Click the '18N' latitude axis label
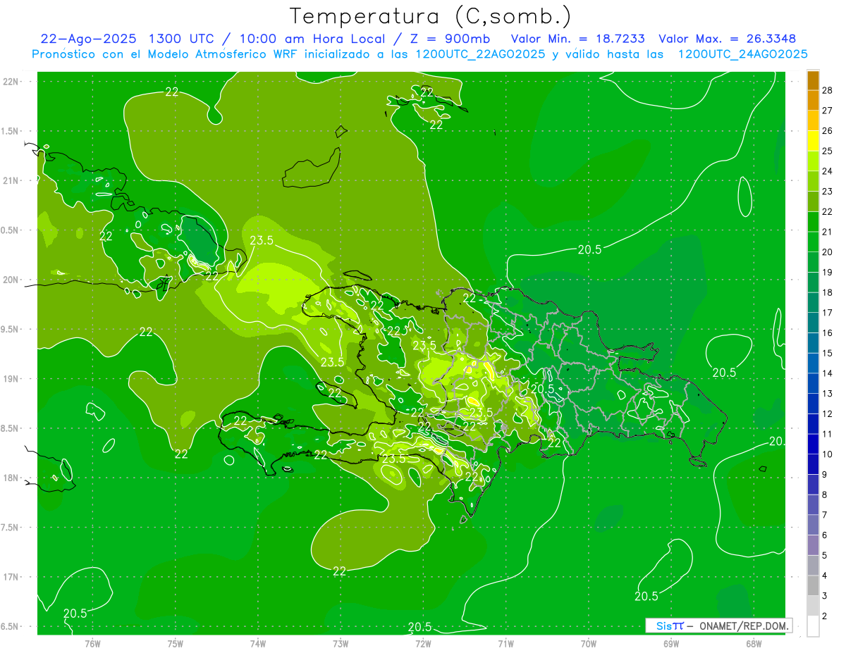 (x=11, y=478)
